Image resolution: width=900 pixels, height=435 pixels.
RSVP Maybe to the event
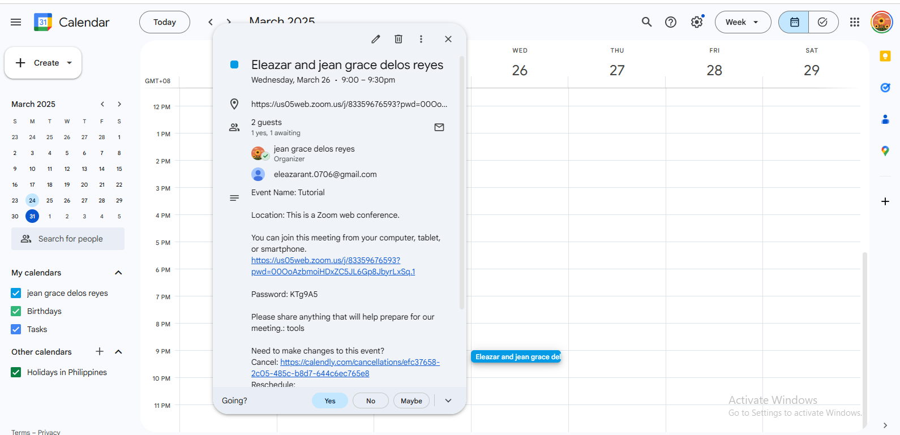[412, 400]
